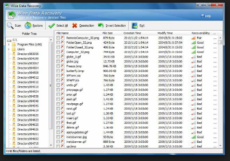Image resolution: width=230 pixels, height=161 pixels.
Task: Check the box for Computer_32.png
Action: 58,52
